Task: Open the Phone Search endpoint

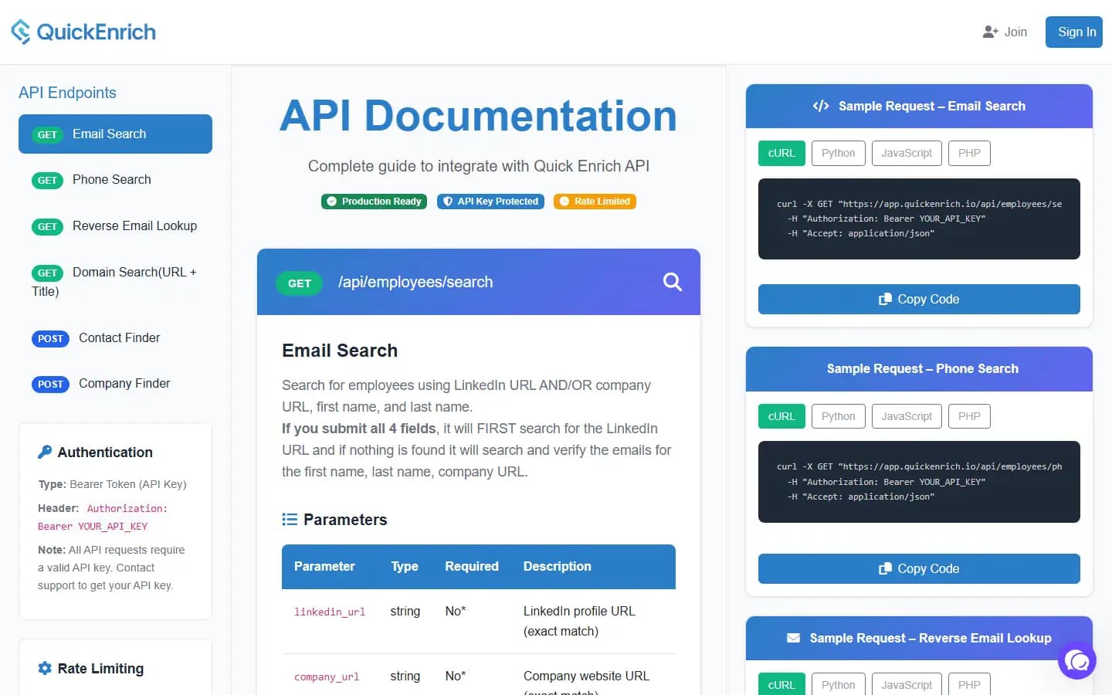Action: tap(115, 180)
